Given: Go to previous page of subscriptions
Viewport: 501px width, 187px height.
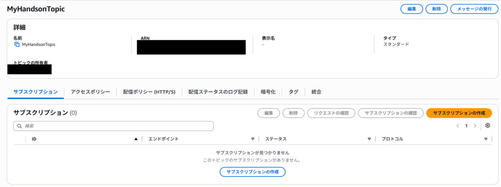Looking at the screenshot, I should (x=457, y=126).
